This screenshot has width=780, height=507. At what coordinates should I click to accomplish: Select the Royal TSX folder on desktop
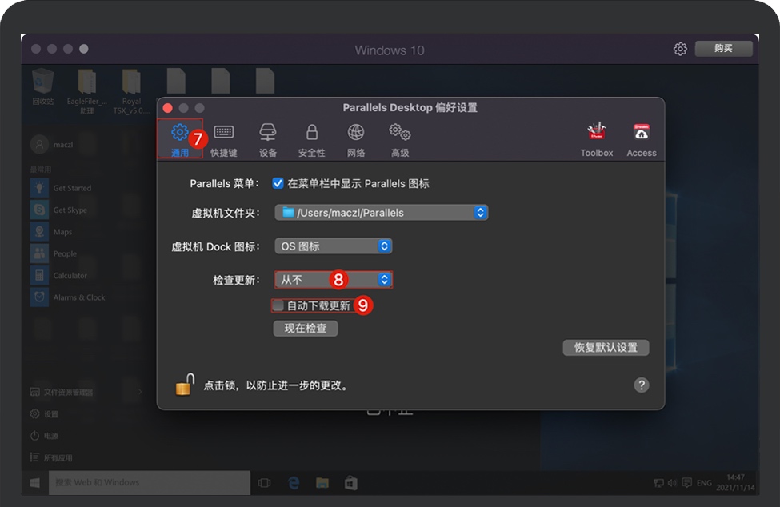tap(131, 91)
